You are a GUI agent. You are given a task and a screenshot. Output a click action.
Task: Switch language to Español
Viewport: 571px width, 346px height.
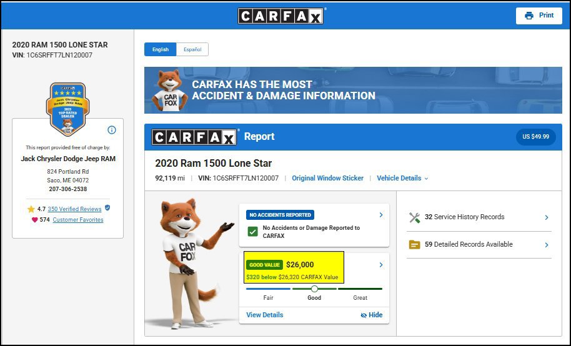click(192, 49)
